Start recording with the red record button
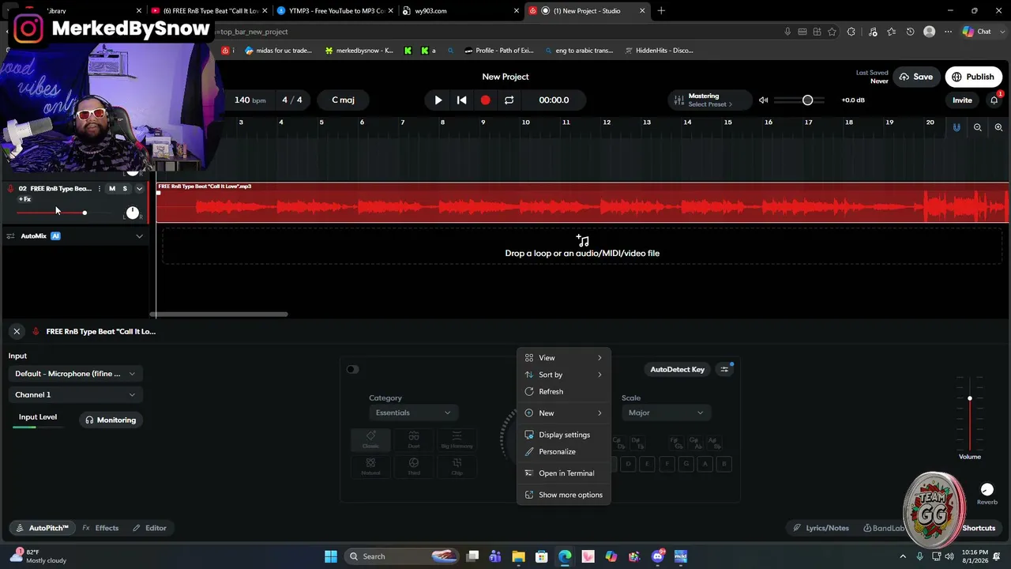Image resolution: width=1011 pixels, height=569 pixels. pos(485,100)
